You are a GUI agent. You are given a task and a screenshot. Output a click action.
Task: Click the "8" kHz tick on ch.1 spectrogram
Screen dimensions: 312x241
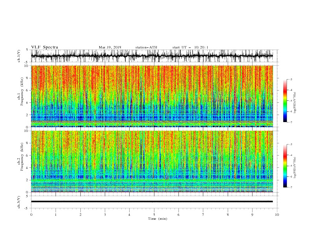[x=27, y=78]
